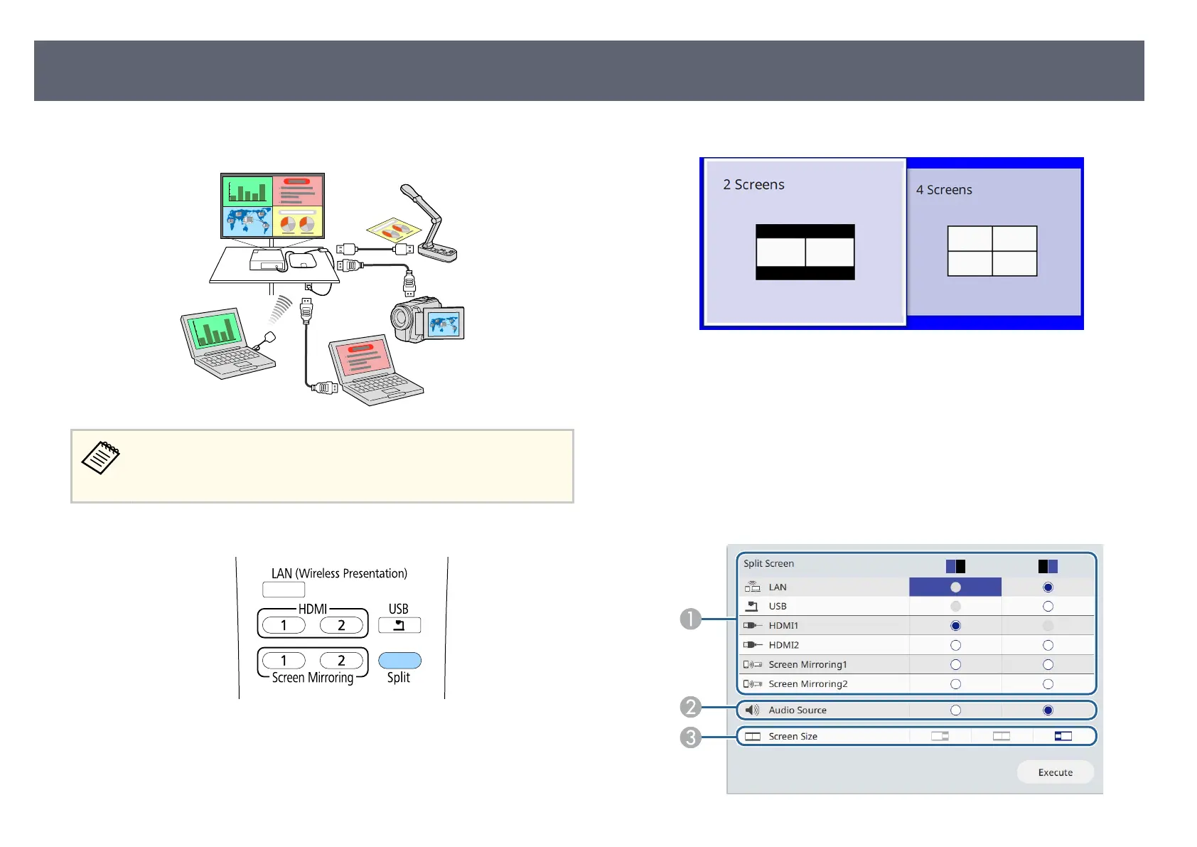
Task: Click the 'HDMI2' source label
Action: coord(783,645)
